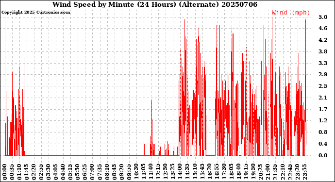Click the 19:50 time label

point(253,172)
